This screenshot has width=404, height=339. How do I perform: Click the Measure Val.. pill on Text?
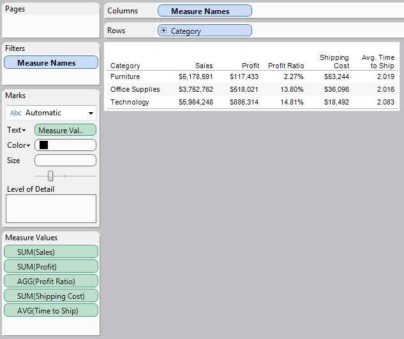point(66,130)
